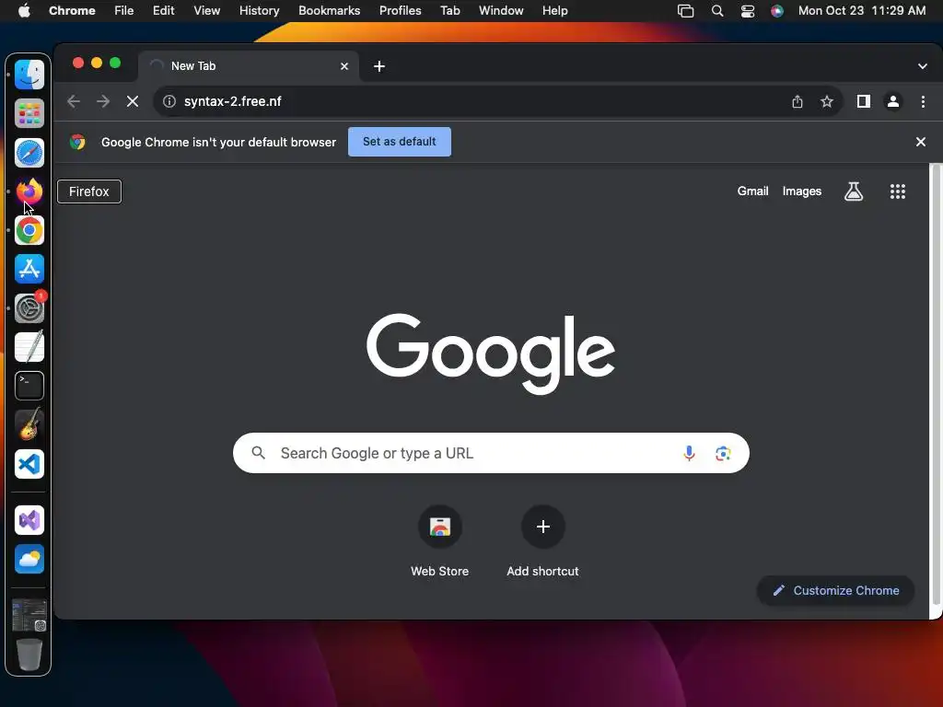Go back using the back arrow
The height and width of the screenshot is (707, 943).
74,101
